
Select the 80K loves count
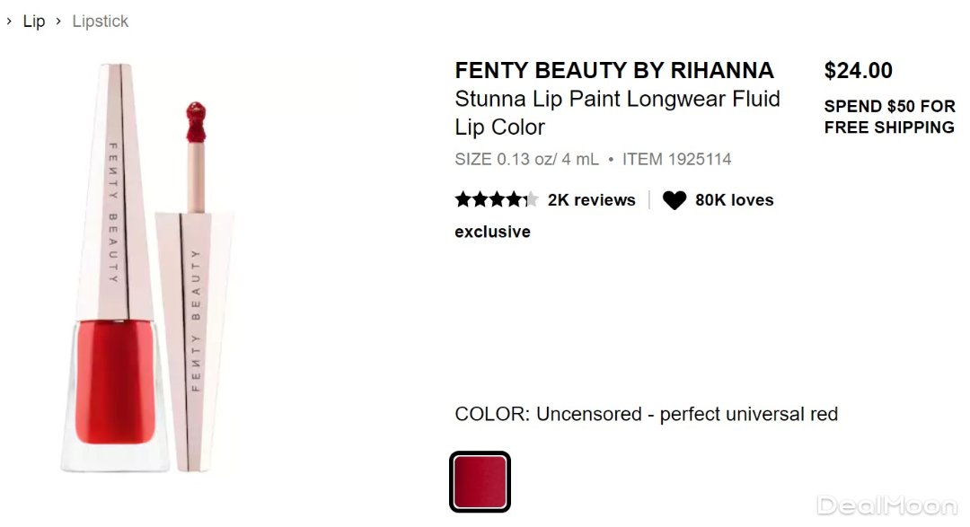click(734, 200)
